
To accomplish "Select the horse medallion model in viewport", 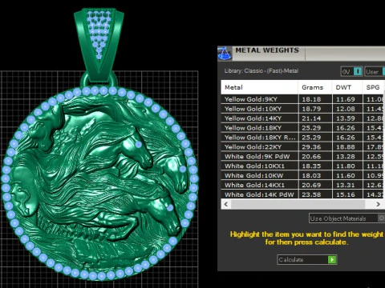I will [100, 184].
